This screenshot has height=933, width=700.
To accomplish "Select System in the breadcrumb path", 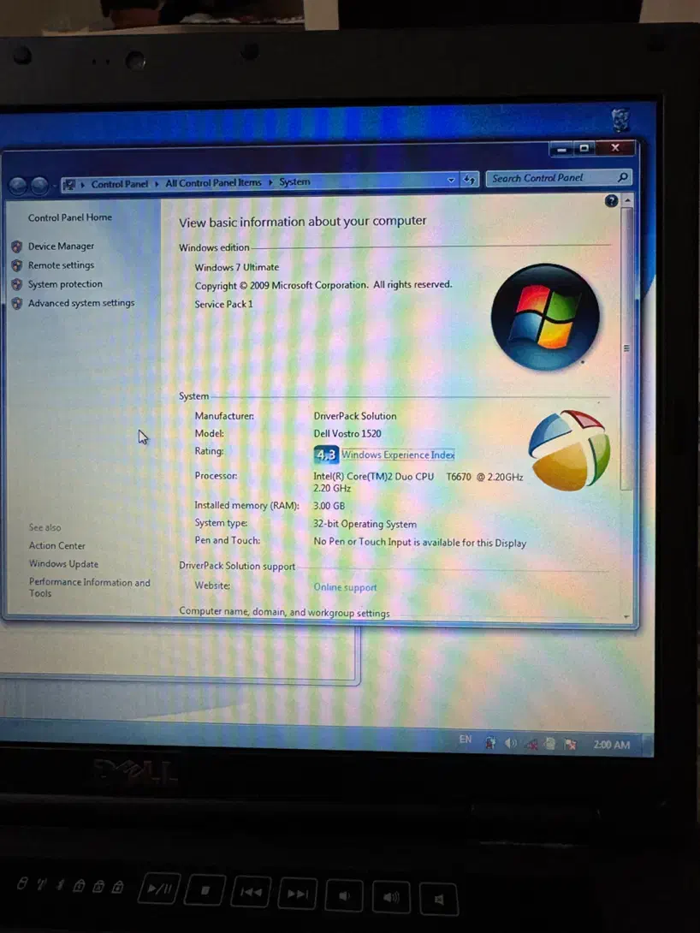I will (294, 181).
